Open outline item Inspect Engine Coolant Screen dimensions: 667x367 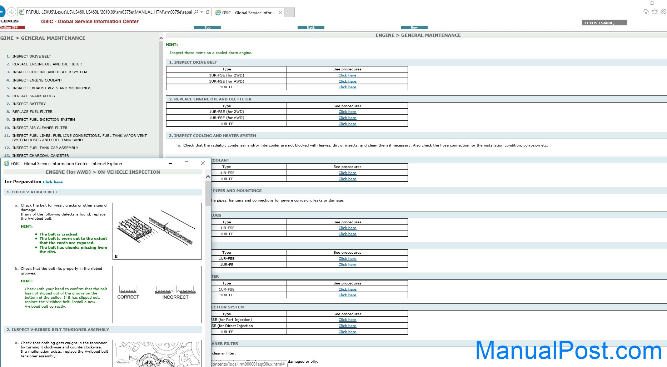pos(37,80)
